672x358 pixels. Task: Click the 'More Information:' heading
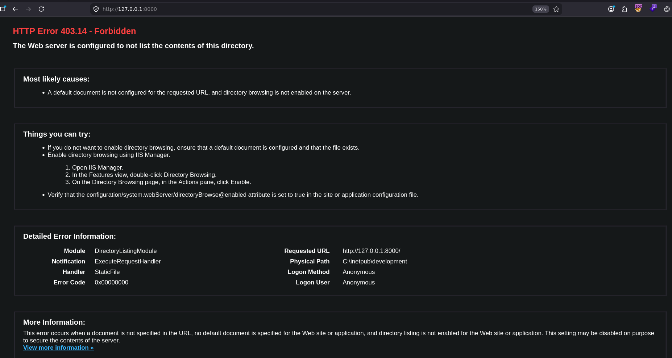tap(54, 322)
